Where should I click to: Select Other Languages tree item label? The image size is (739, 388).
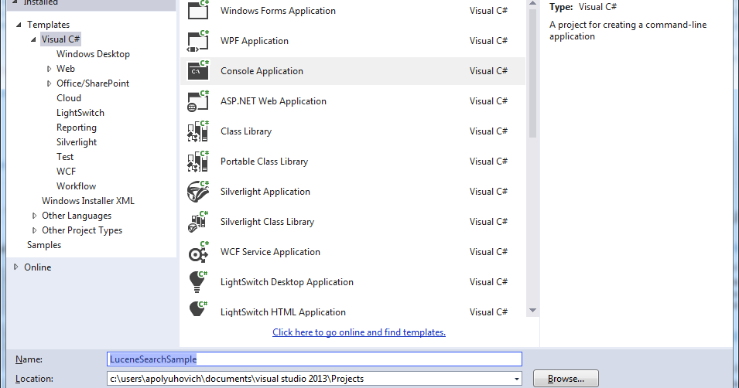click(x=77, y=216)
